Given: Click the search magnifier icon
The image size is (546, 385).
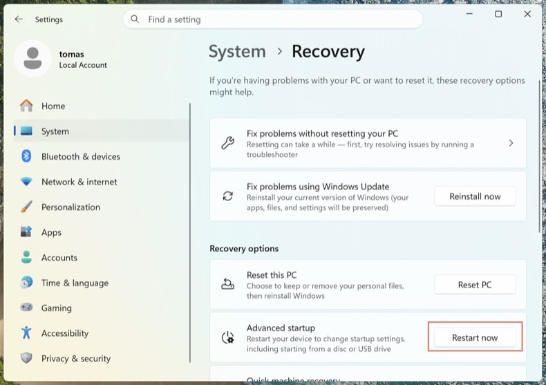Looking at the screenshot, I should tap(135, 19).
